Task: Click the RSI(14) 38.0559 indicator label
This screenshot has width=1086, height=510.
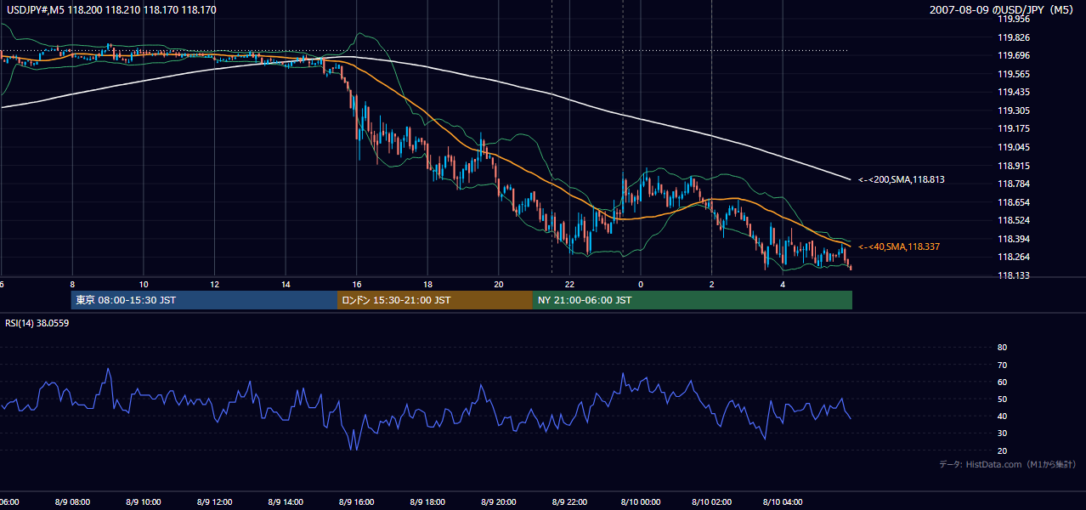Action: (37, 323)
